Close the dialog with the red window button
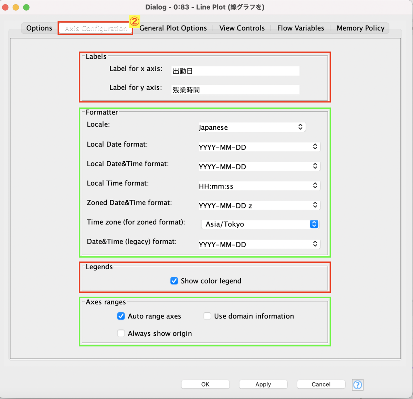Viewport: 413px width, 399px height. [5, 7]
